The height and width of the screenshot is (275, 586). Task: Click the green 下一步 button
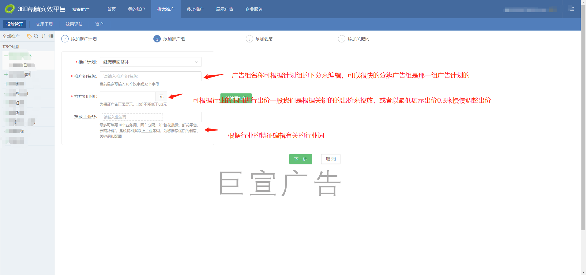coord(301,159)
